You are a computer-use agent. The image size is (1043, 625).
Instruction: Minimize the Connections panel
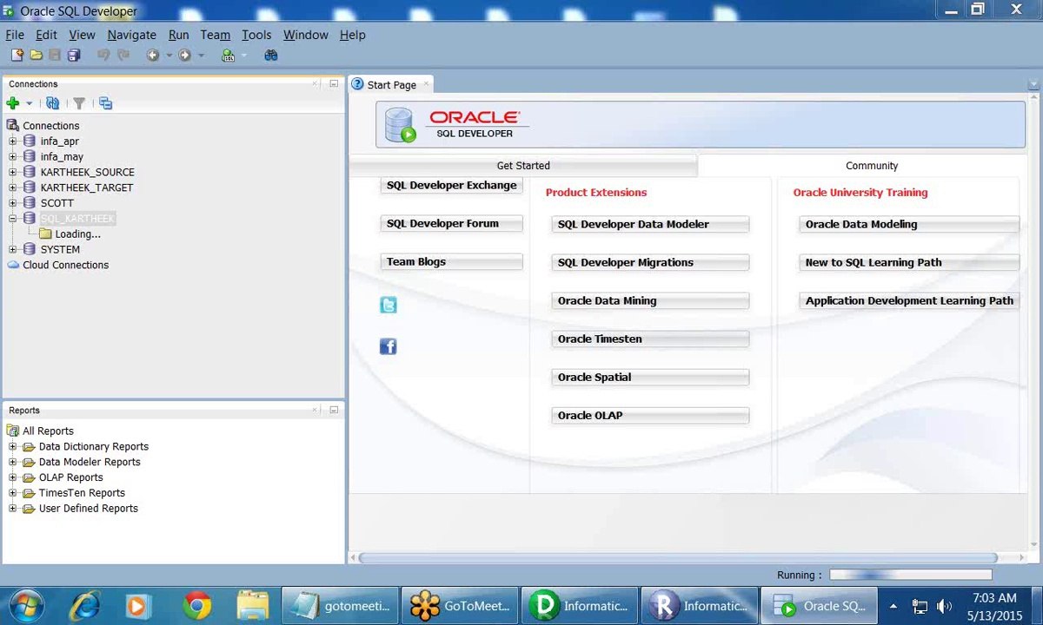[x=334, y=84]
